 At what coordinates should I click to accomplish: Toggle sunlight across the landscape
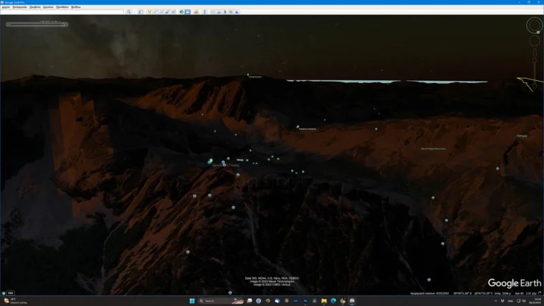tap(188, 12)
